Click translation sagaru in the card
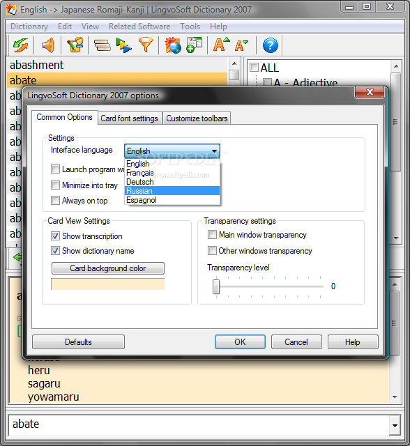This screenshot has width=410, height=446. 44,384
